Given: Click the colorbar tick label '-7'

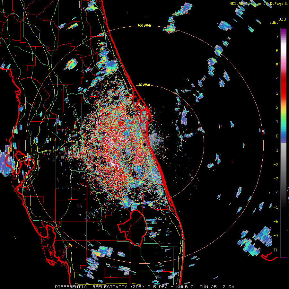Looking at the screenshot, I should [276, 236].
